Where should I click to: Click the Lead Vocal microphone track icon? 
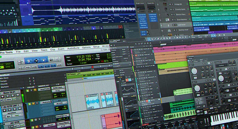(168, 25)
